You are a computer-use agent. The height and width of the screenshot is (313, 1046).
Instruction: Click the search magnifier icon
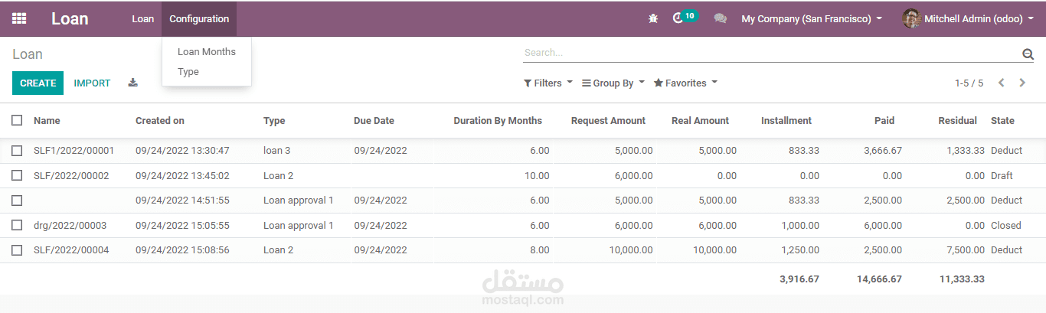(1028, 54)
